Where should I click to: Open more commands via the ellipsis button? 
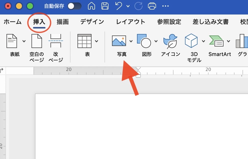[x=165, y=6]
